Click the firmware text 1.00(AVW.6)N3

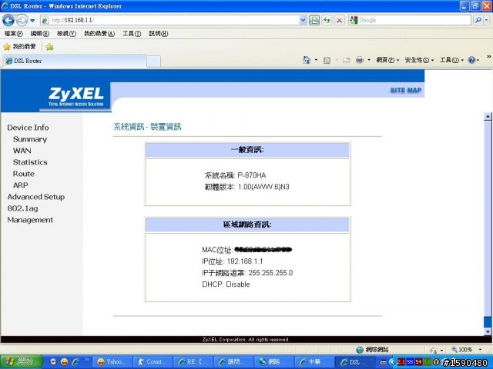click(263, 187)
